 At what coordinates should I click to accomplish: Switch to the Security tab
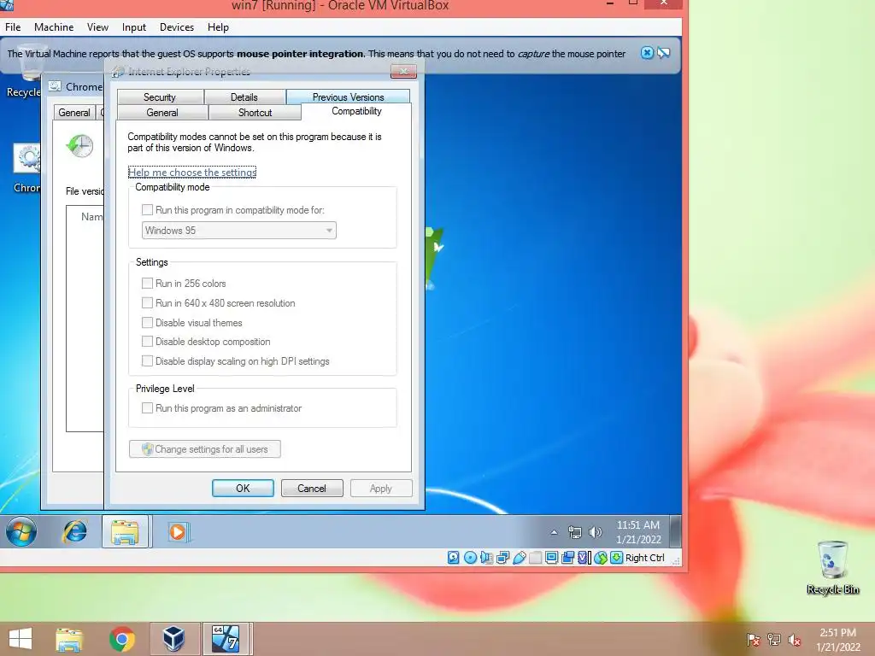pos(160,97)
